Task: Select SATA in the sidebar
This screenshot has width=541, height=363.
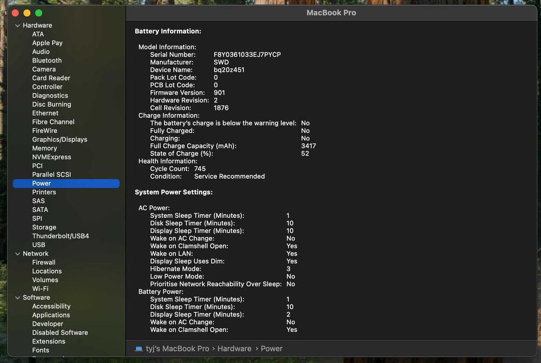Action: (x=40, y=210)
